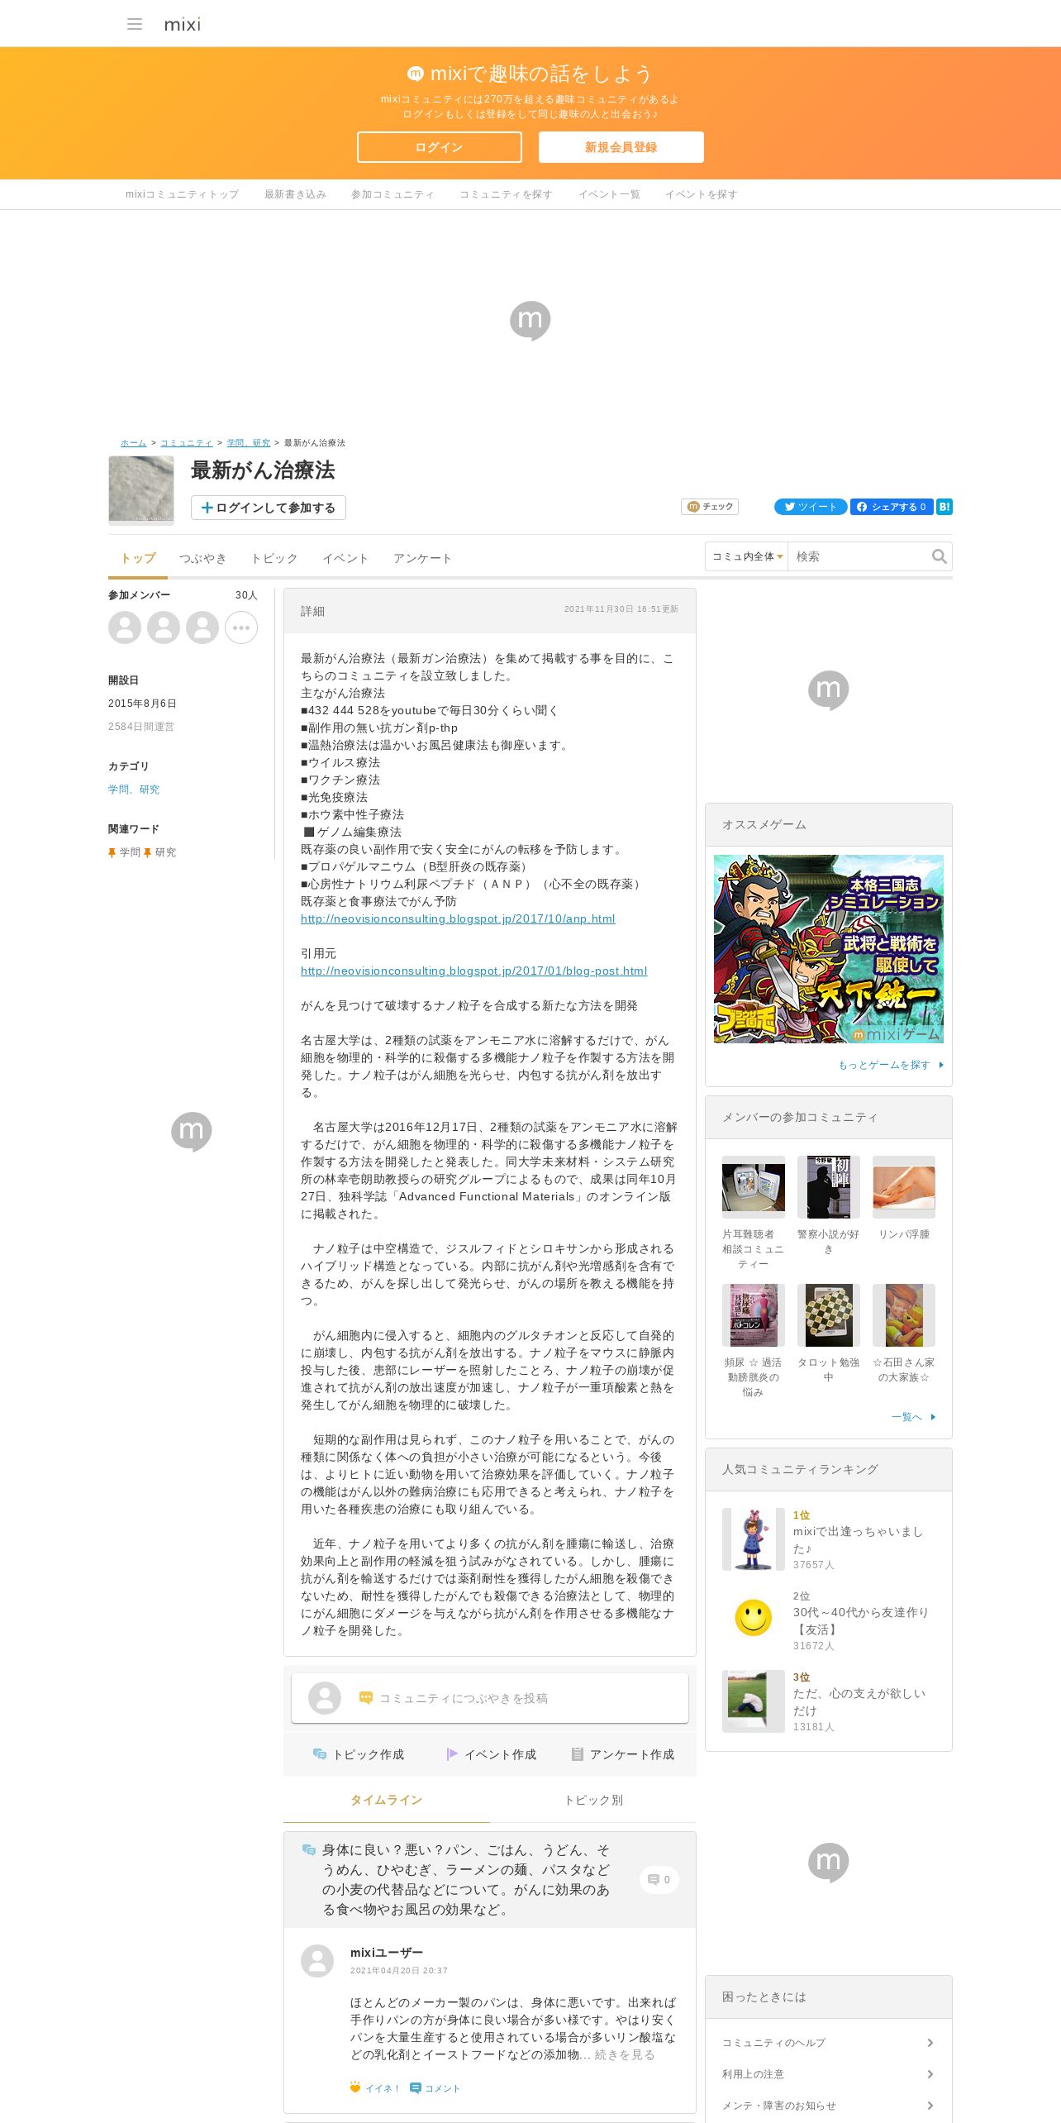The height and width of the screenshot is (2123, 1061).
Task: Open 片耳難聴者相談コミュニティー thumbnail
Action: click(x=754, y=1187)
